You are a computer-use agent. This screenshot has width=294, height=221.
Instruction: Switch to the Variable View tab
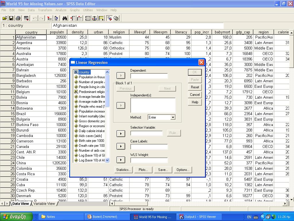[x=44, y=203]
